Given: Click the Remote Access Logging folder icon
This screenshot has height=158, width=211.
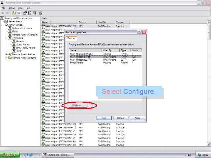Looking at the screenshot, I should 10,58.
